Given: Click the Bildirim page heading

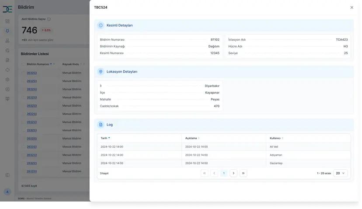Looking at the screenshot, I should click(26, 7).
